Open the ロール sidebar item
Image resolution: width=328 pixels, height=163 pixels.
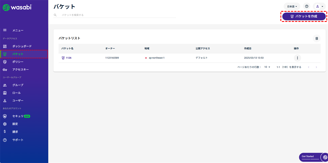[24, 93]
